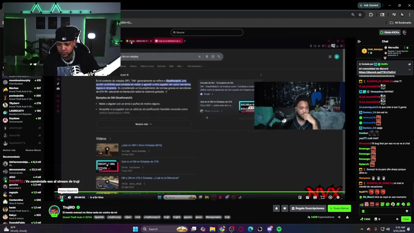Collapse the chat panel
Image resolution: width=414 pixels, height=233 pixels.
[359, 41]
